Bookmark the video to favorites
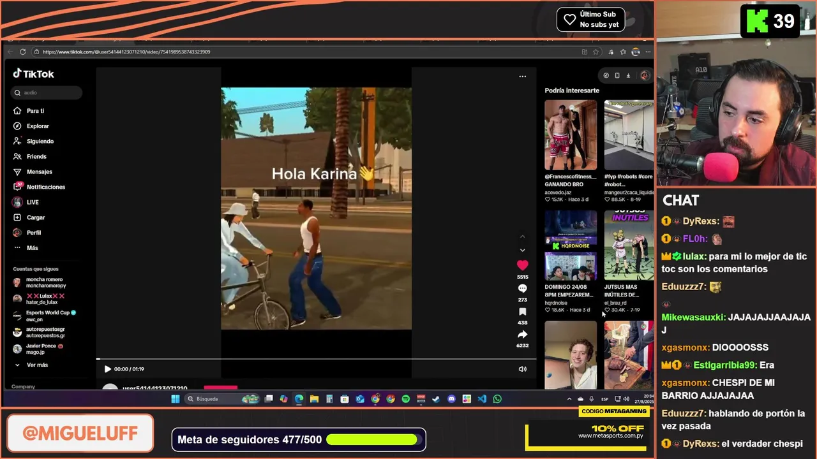Viewport: 817px width, 459px height. tap(522, 312)
